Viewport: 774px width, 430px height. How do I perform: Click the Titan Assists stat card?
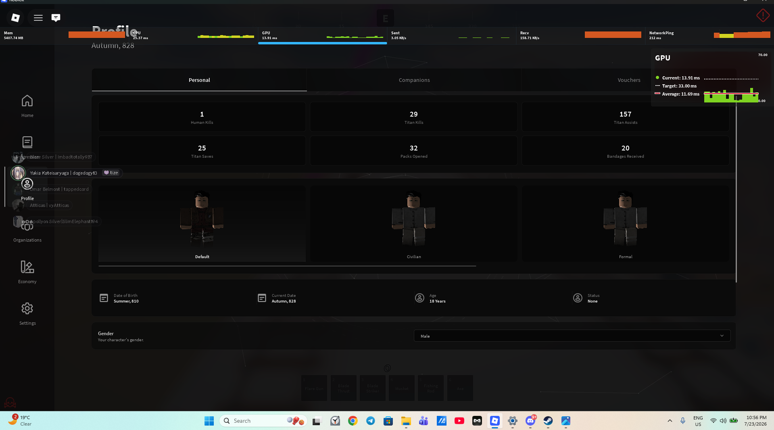click(626, 117)
